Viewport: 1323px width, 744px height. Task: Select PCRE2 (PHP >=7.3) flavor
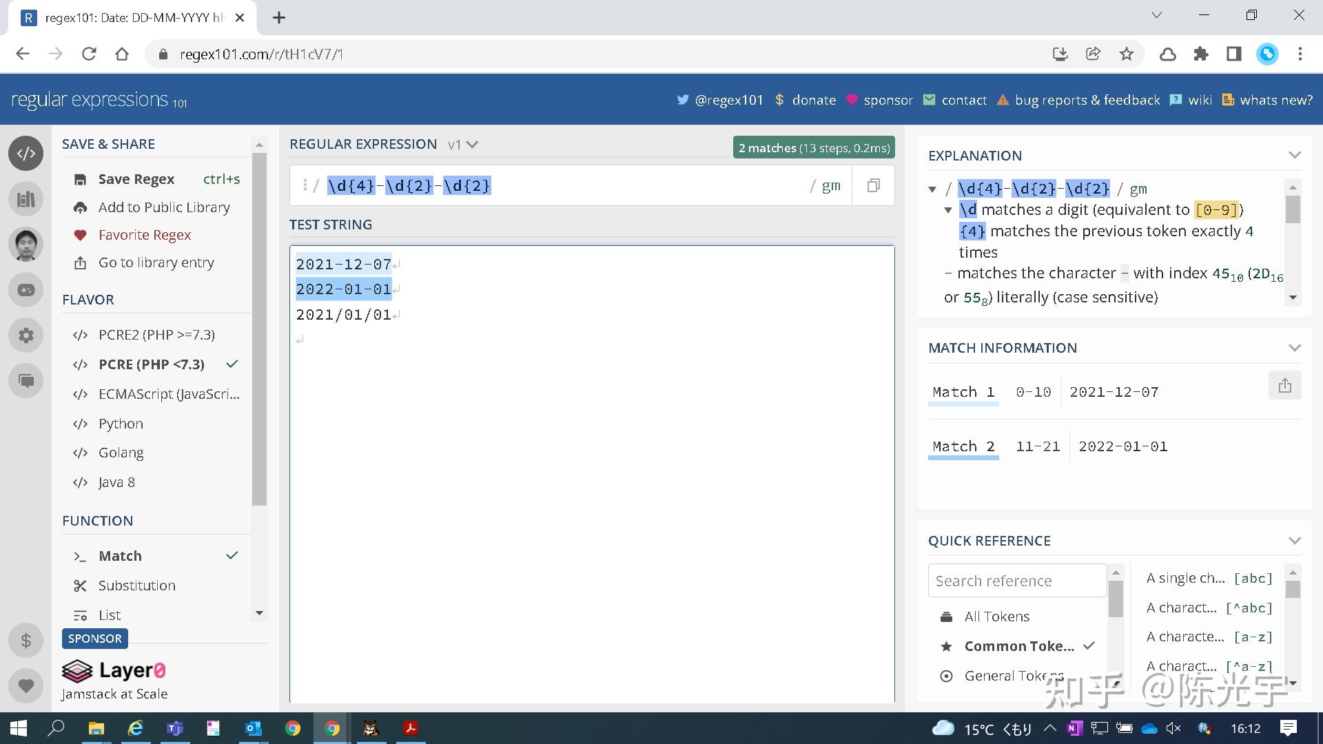[156, 335]
